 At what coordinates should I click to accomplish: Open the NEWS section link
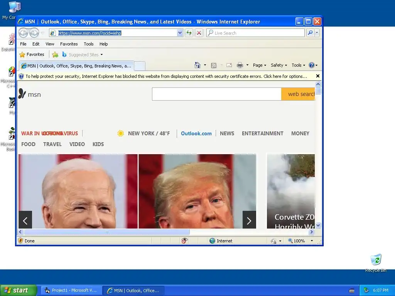point(227,133)
